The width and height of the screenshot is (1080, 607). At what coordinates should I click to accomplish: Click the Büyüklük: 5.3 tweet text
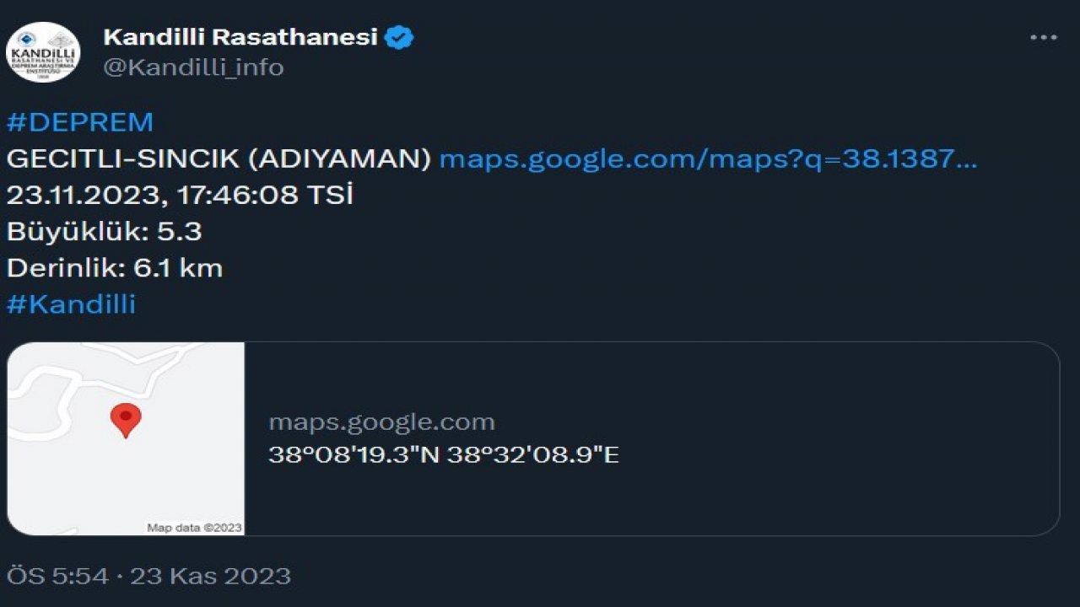tap(100, 231)
